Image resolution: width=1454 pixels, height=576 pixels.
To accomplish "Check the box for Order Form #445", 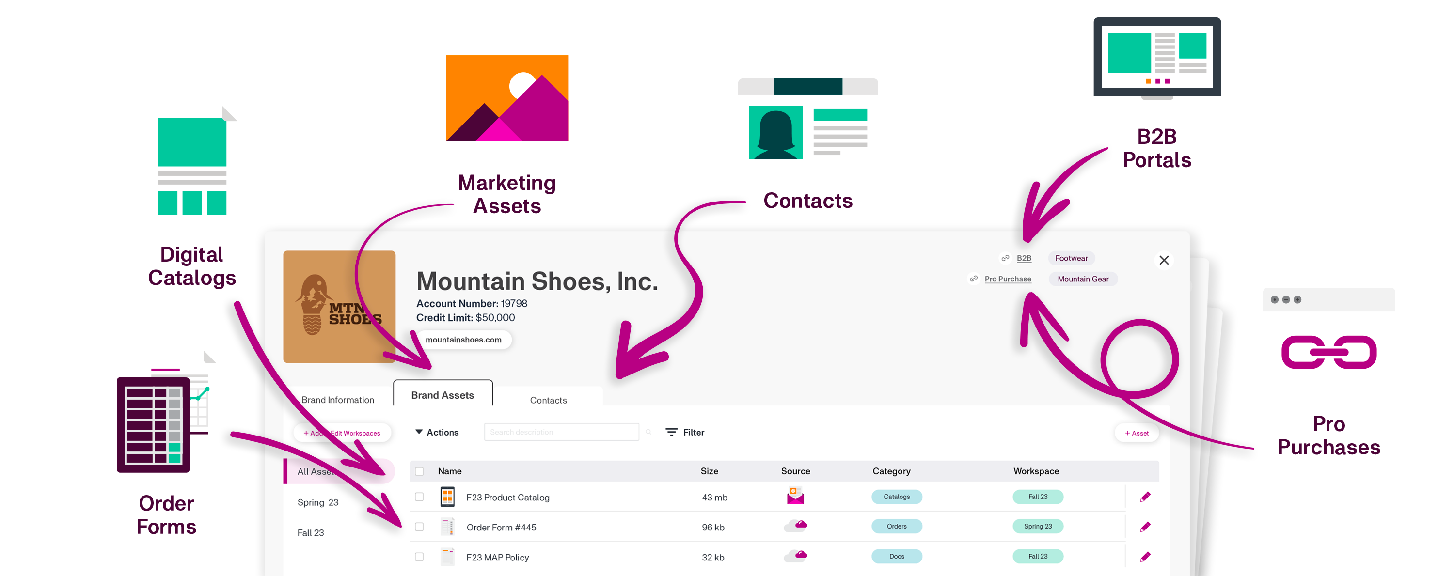I will (419, 527).
